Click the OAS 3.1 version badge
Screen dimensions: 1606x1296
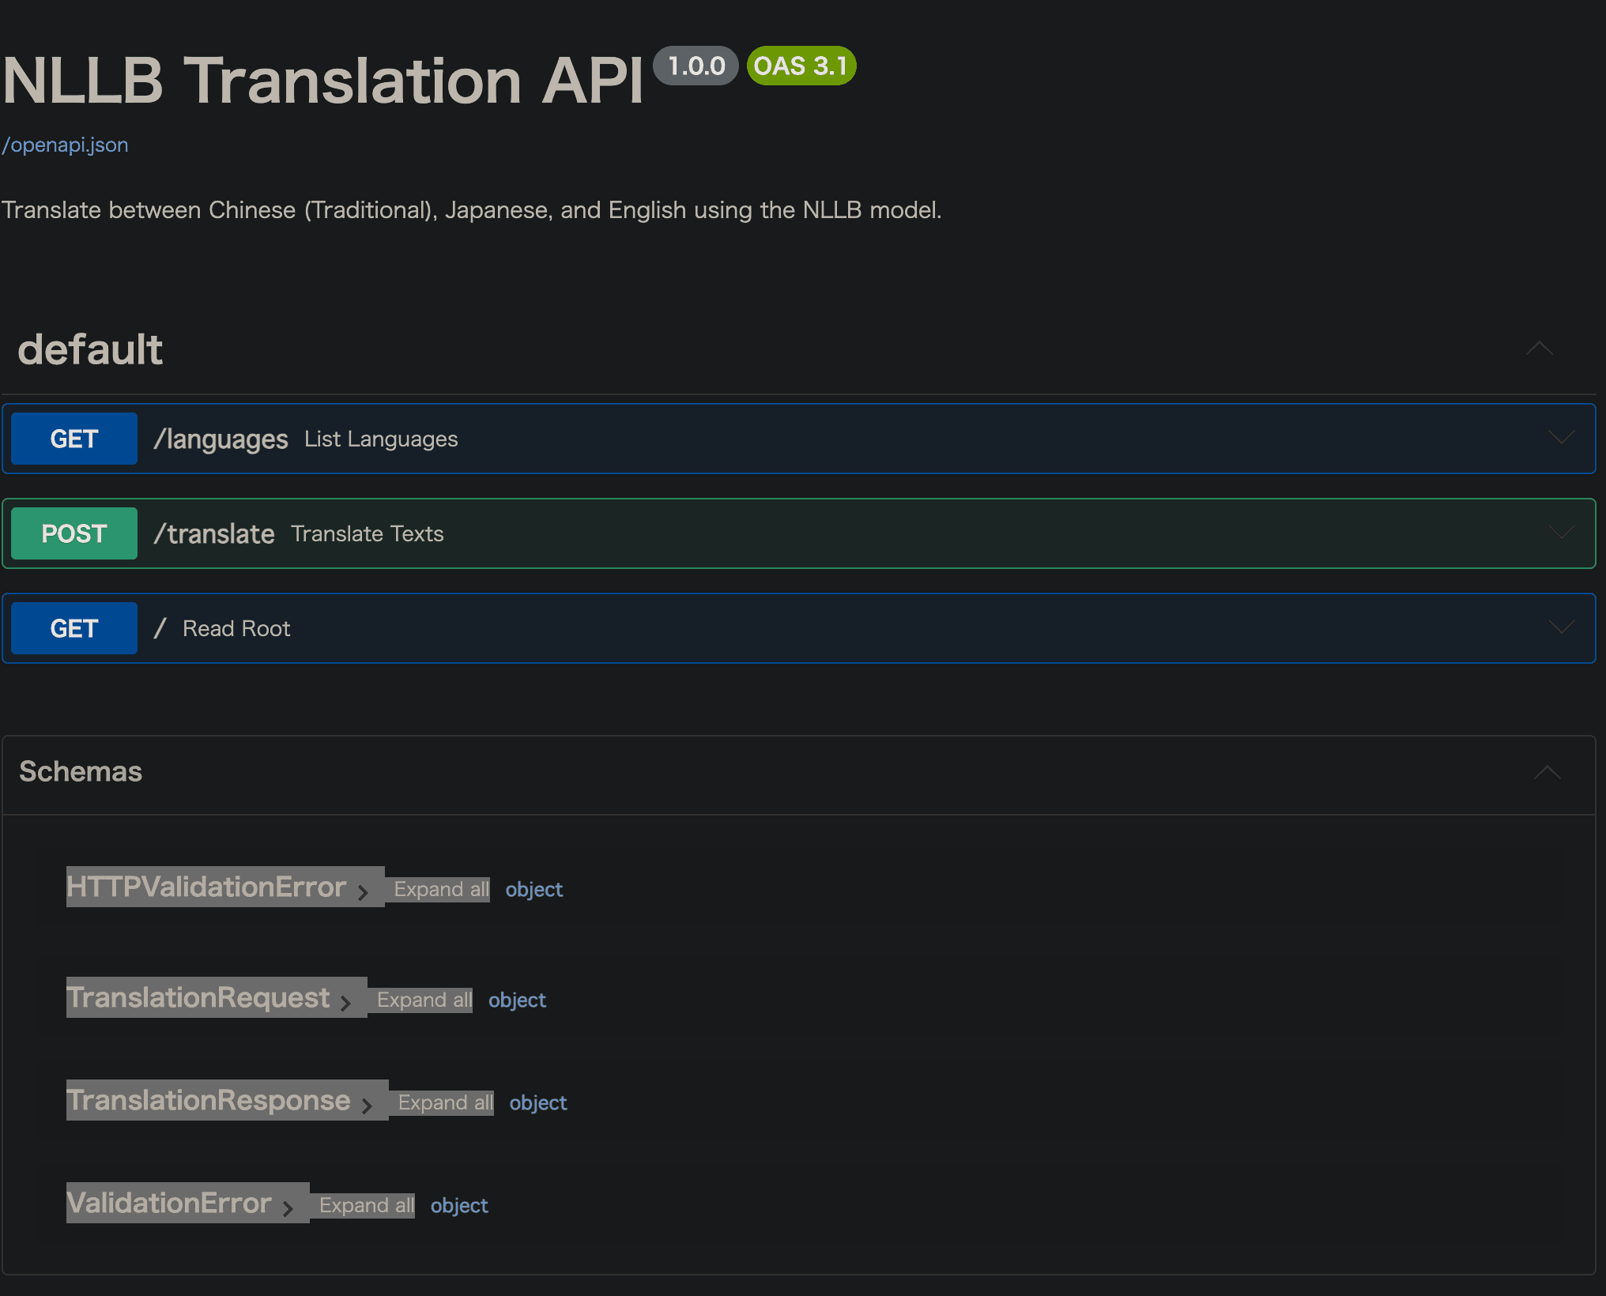click(x=801, y=66)
